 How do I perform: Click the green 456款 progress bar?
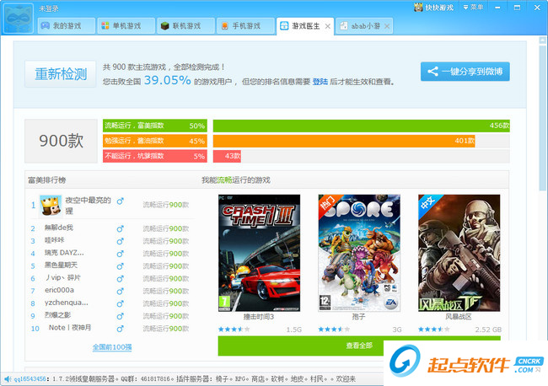click(x=362, y=126)
